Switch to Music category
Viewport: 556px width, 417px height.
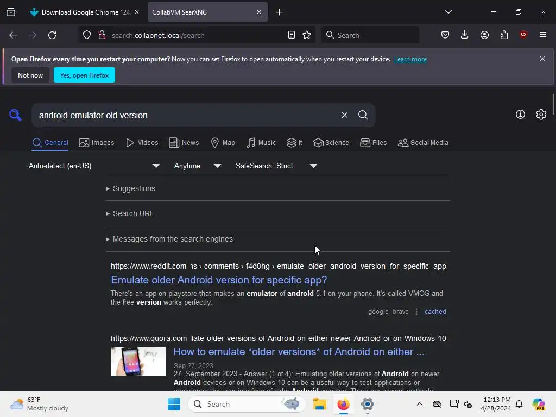click(261, 143)
